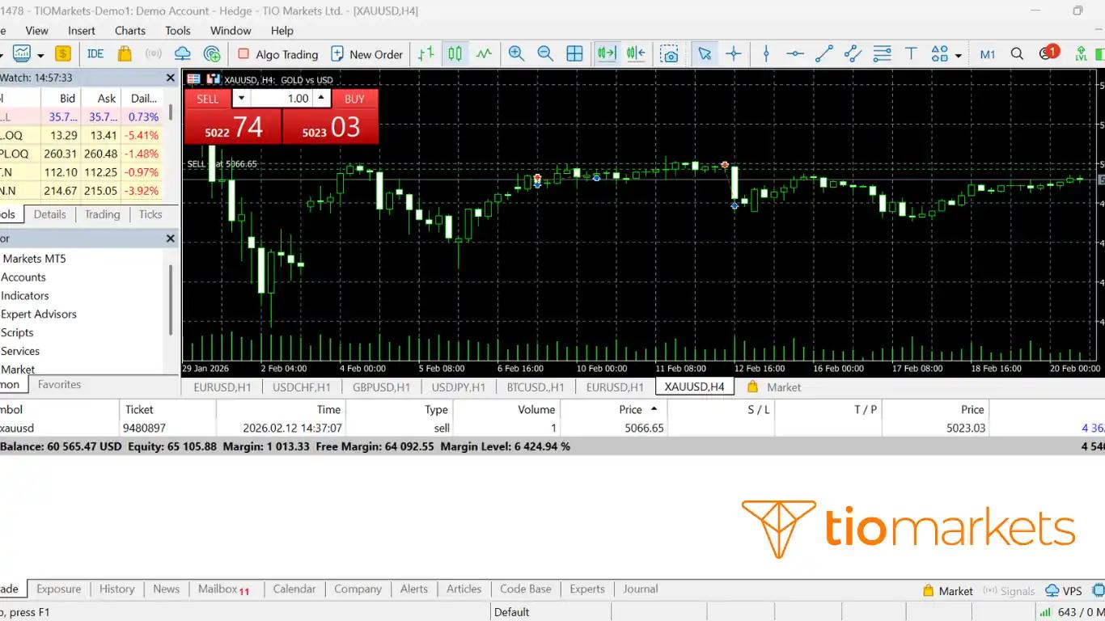Toggle Algo Trading on

(277, 54)
